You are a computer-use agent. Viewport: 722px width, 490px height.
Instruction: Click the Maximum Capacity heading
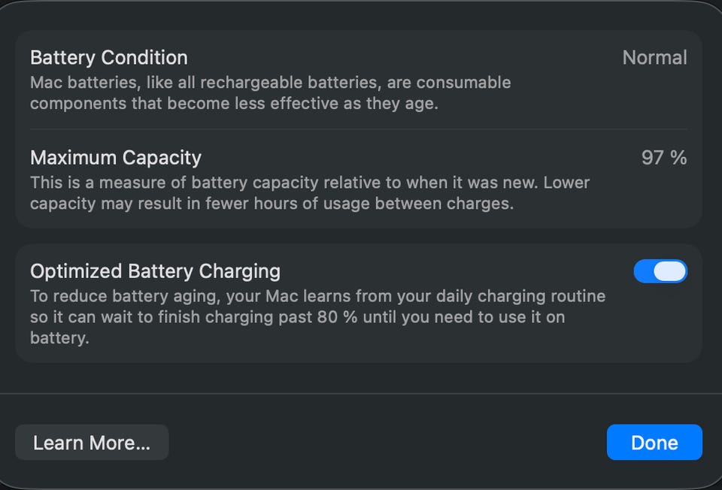pyautogui.click(x=116, y=158)
